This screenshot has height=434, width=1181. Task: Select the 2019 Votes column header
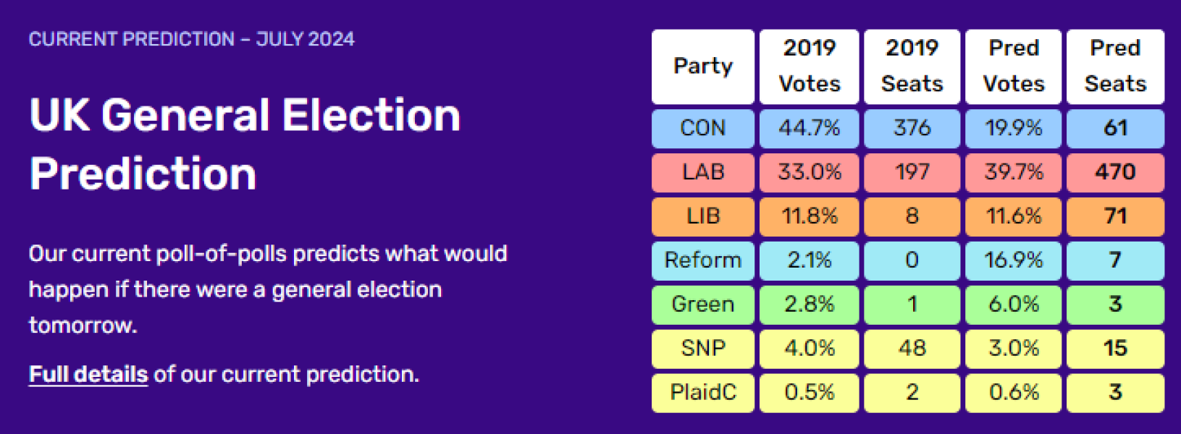tap(809, 67)
